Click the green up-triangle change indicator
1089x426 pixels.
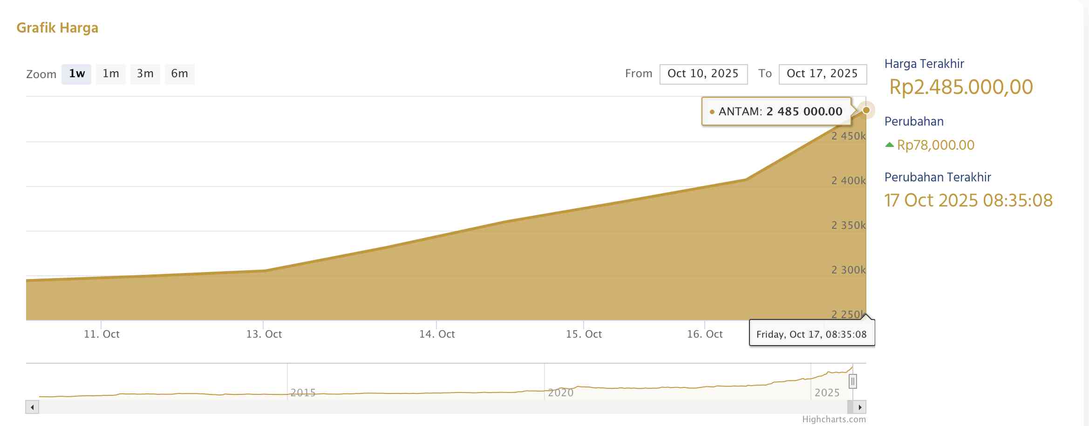coord(889,145)
